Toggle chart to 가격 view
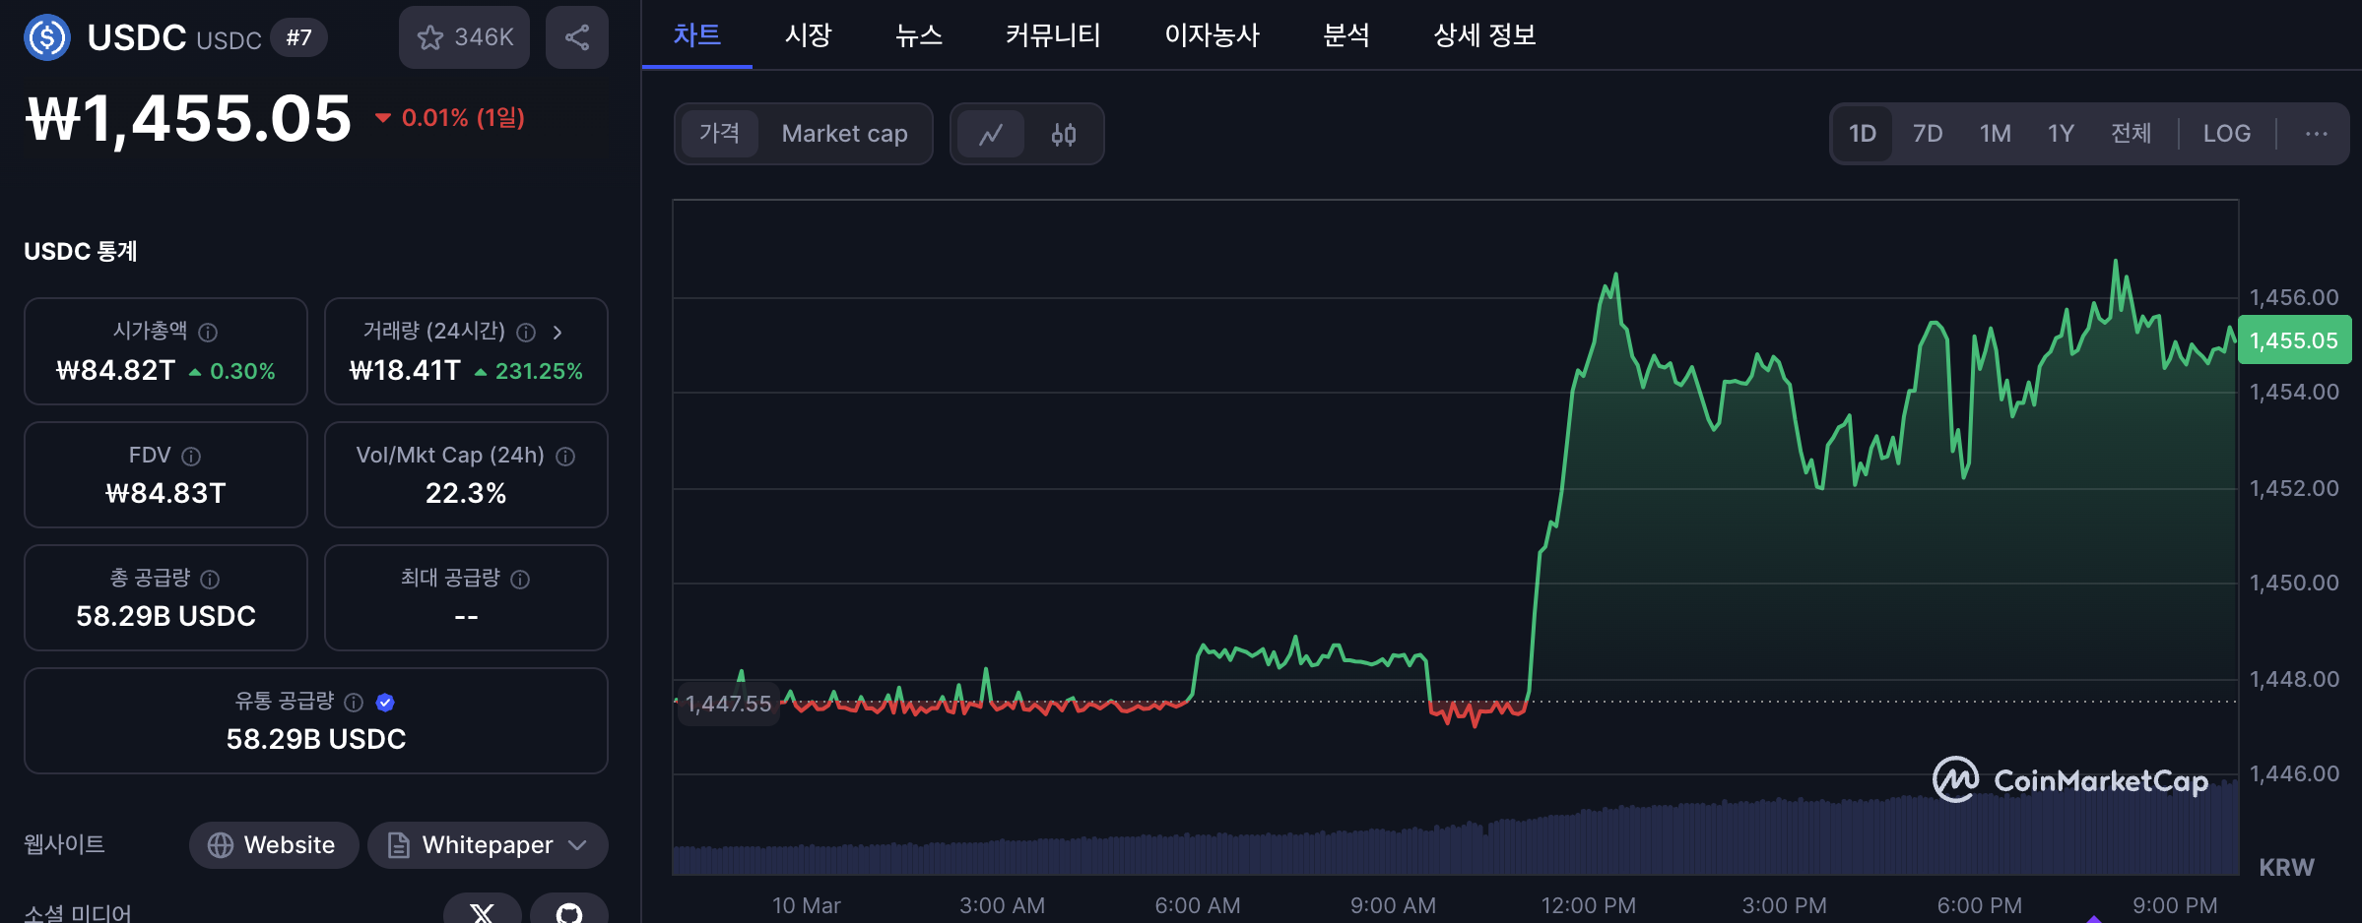 [x=719, y=134]
